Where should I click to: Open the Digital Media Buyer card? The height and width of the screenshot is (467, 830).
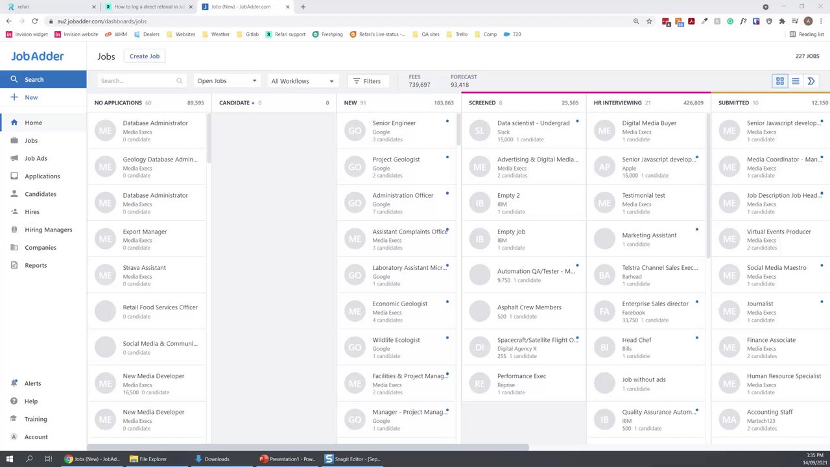pos(646,131)
